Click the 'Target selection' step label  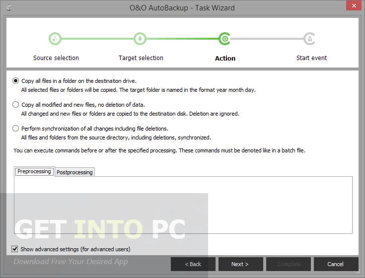click(x=141, y=58)
